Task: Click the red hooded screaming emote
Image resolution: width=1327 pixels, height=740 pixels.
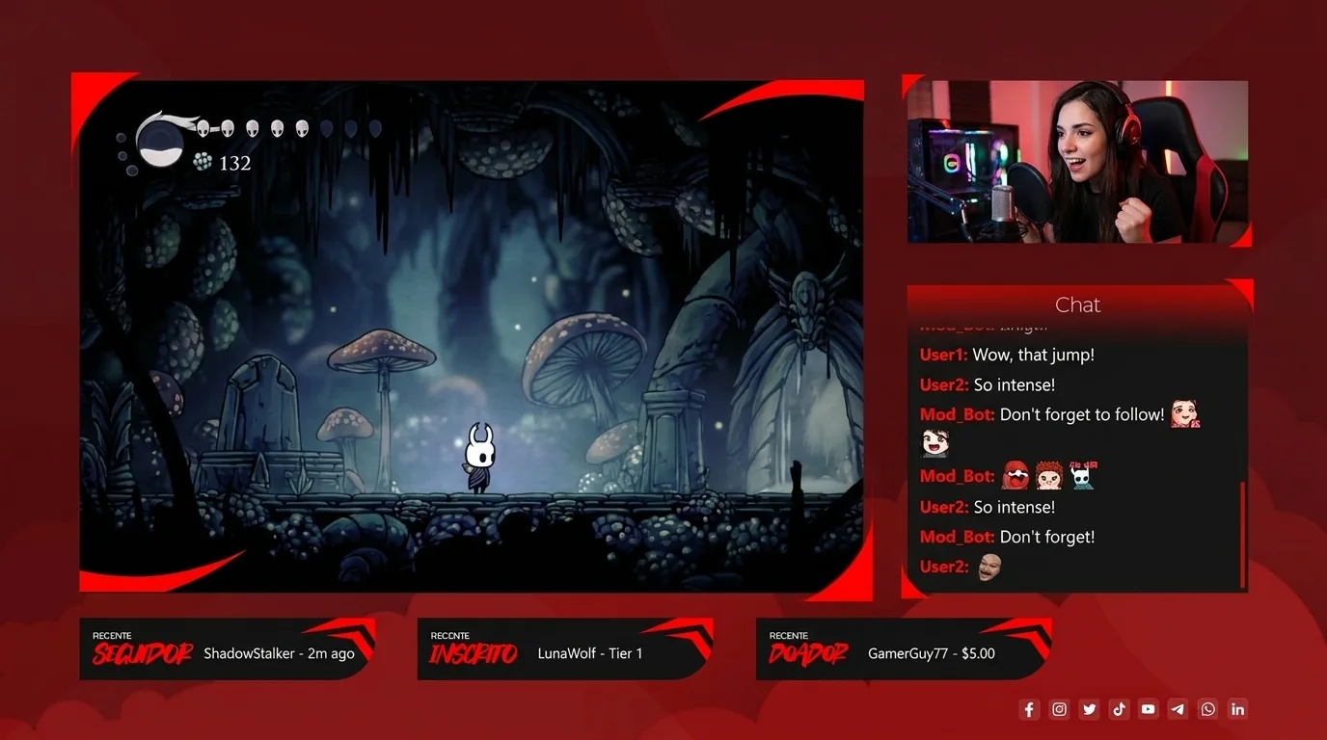Action: pyautogui.click(x=1016, y=475)
